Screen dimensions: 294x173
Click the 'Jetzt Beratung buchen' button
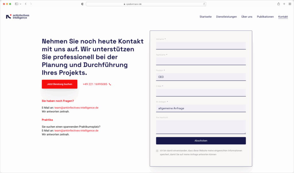pyautogui.click(x=59, y=84)
